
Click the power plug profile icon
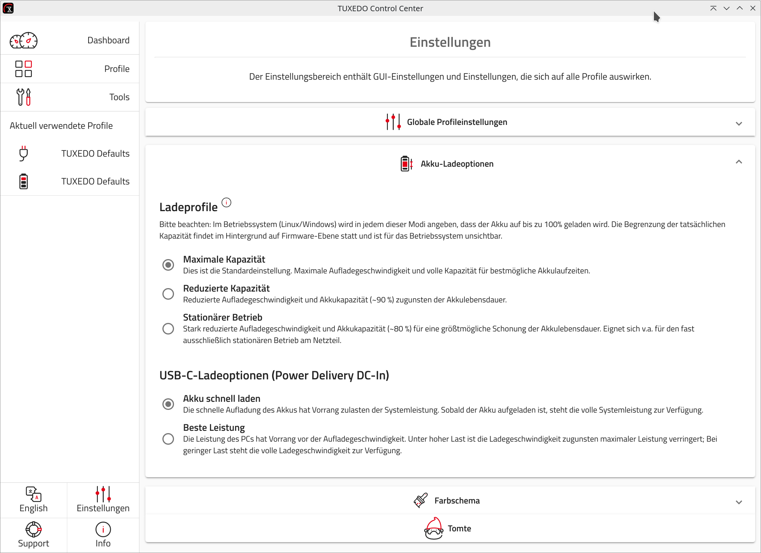24,154
